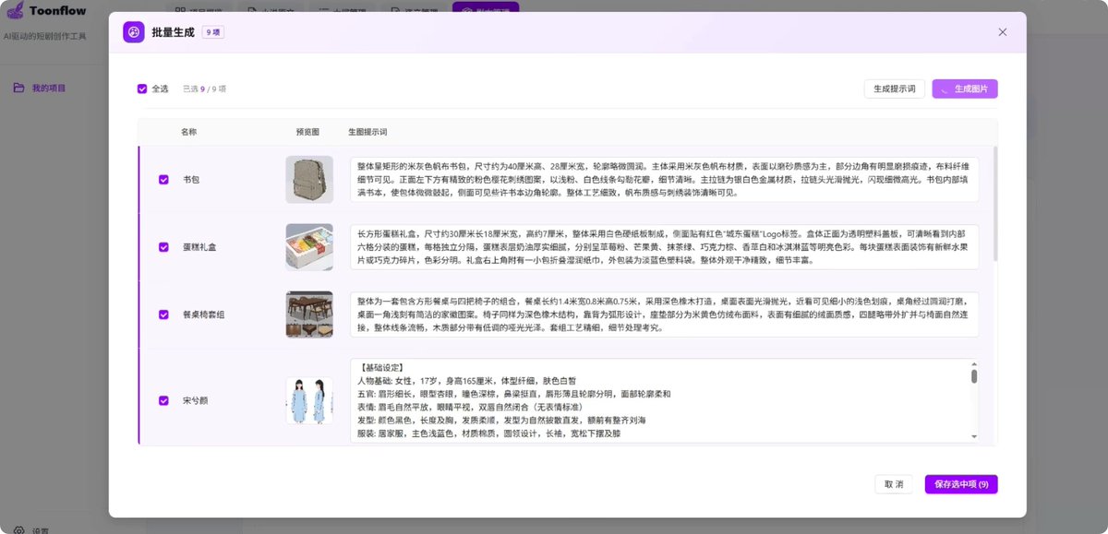Click the sparkle icon on 生成图片 button

(945, 89)
